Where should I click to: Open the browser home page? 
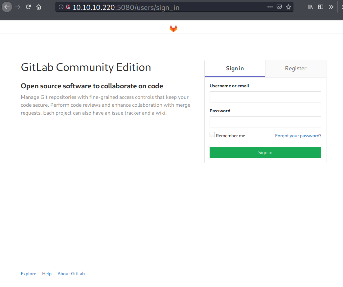(x=39, y=7)
